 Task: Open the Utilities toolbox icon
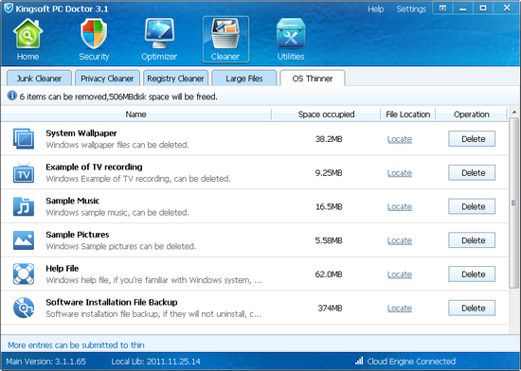pyautogui.click(x=291, y=34)
